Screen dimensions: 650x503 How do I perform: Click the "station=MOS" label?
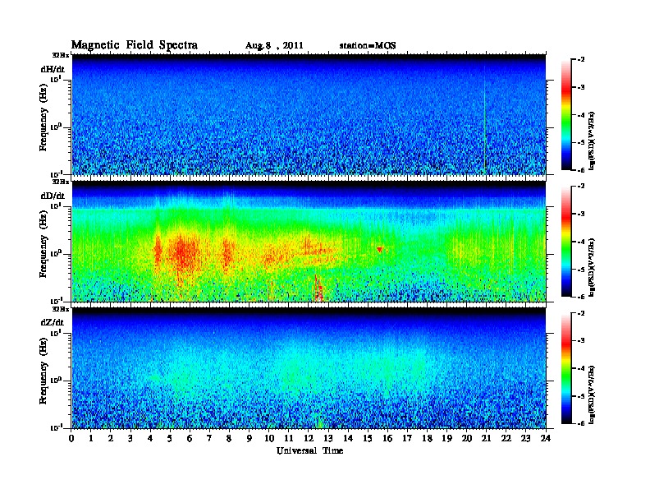click(368, 46)
